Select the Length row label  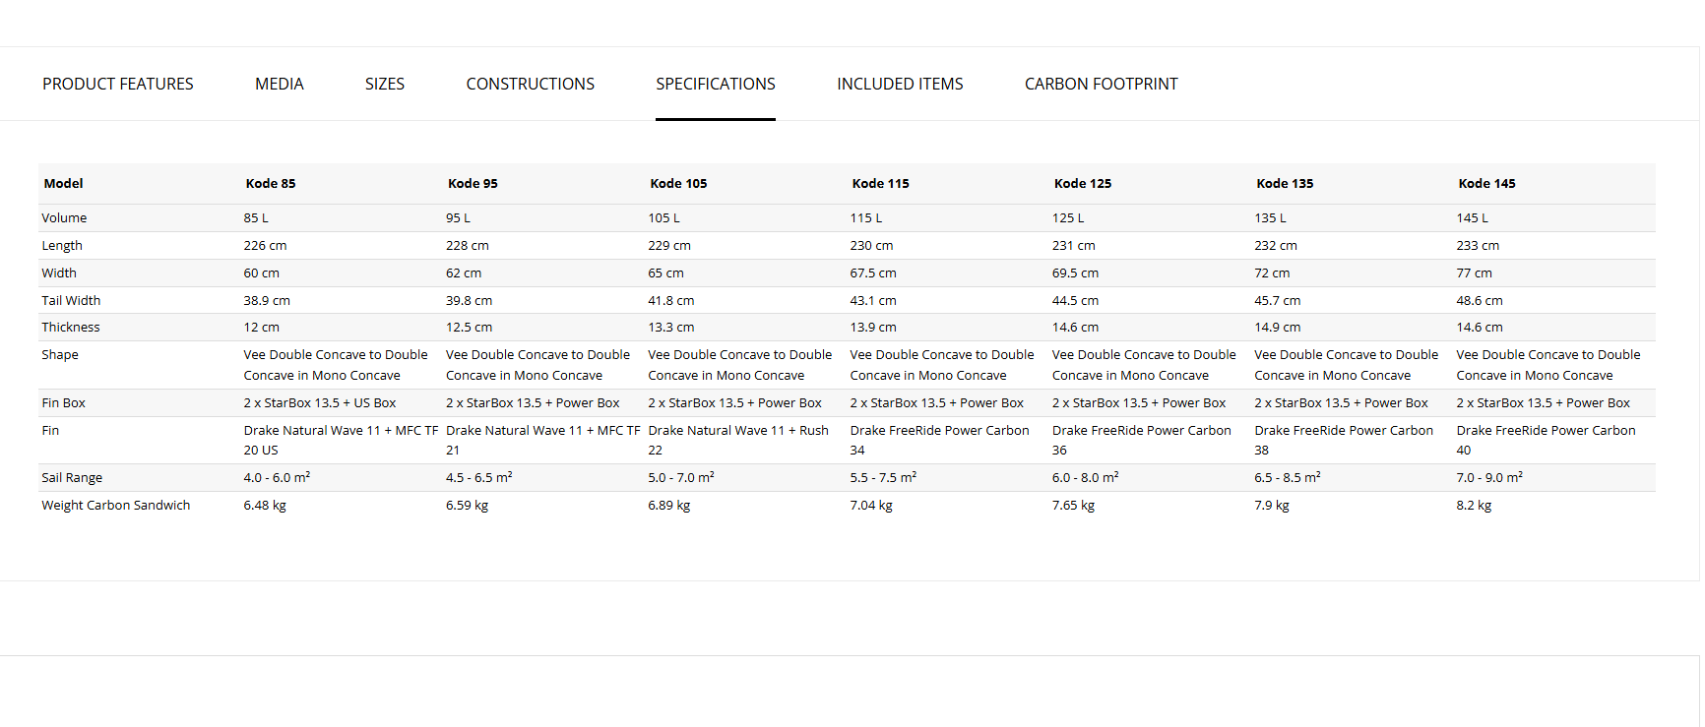coord(62,245)
